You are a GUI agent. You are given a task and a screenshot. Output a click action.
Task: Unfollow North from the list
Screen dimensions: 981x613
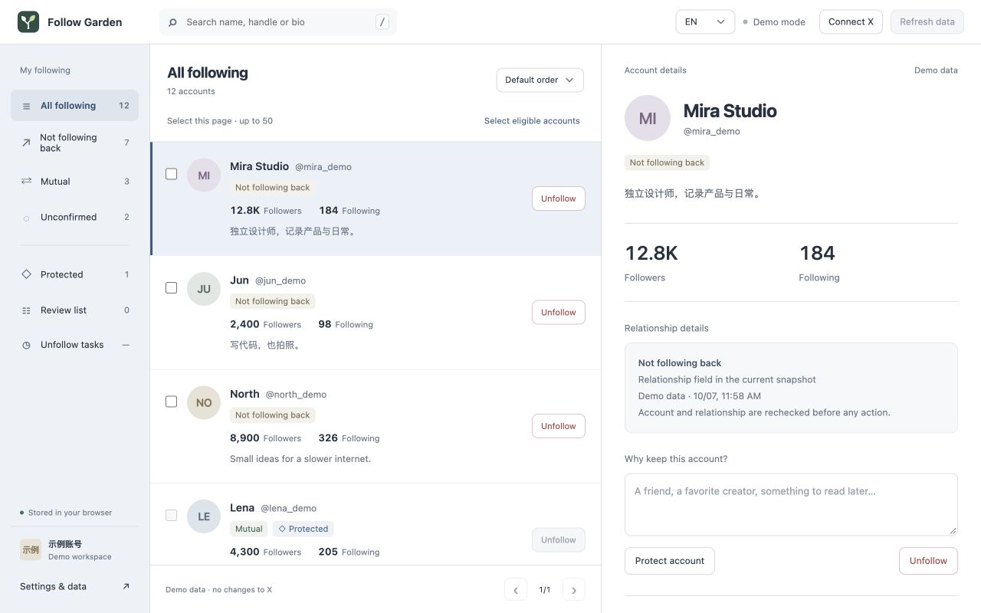tap(559, 426)
